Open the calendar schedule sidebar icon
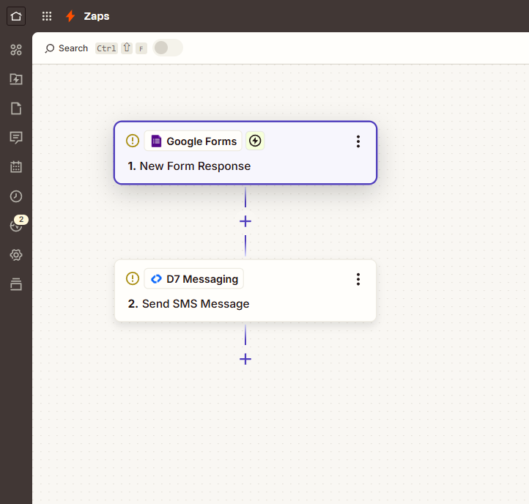This screenshot has height=504, width=529. [x=16, y=166]
